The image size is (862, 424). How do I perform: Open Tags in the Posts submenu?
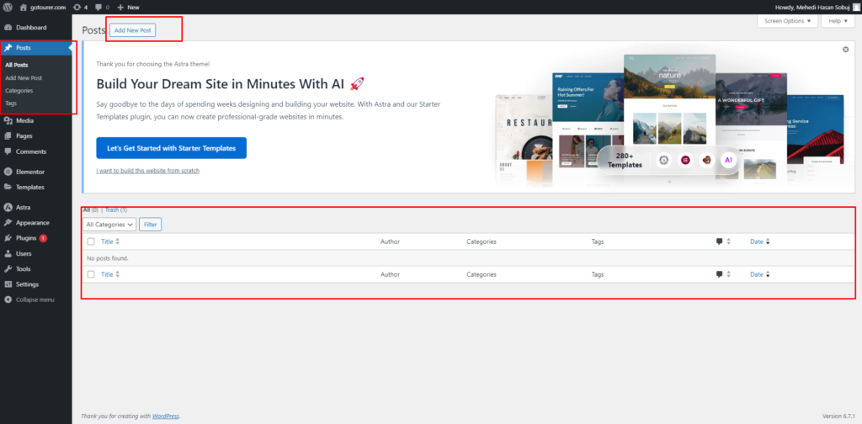click(x=11, y=103)
